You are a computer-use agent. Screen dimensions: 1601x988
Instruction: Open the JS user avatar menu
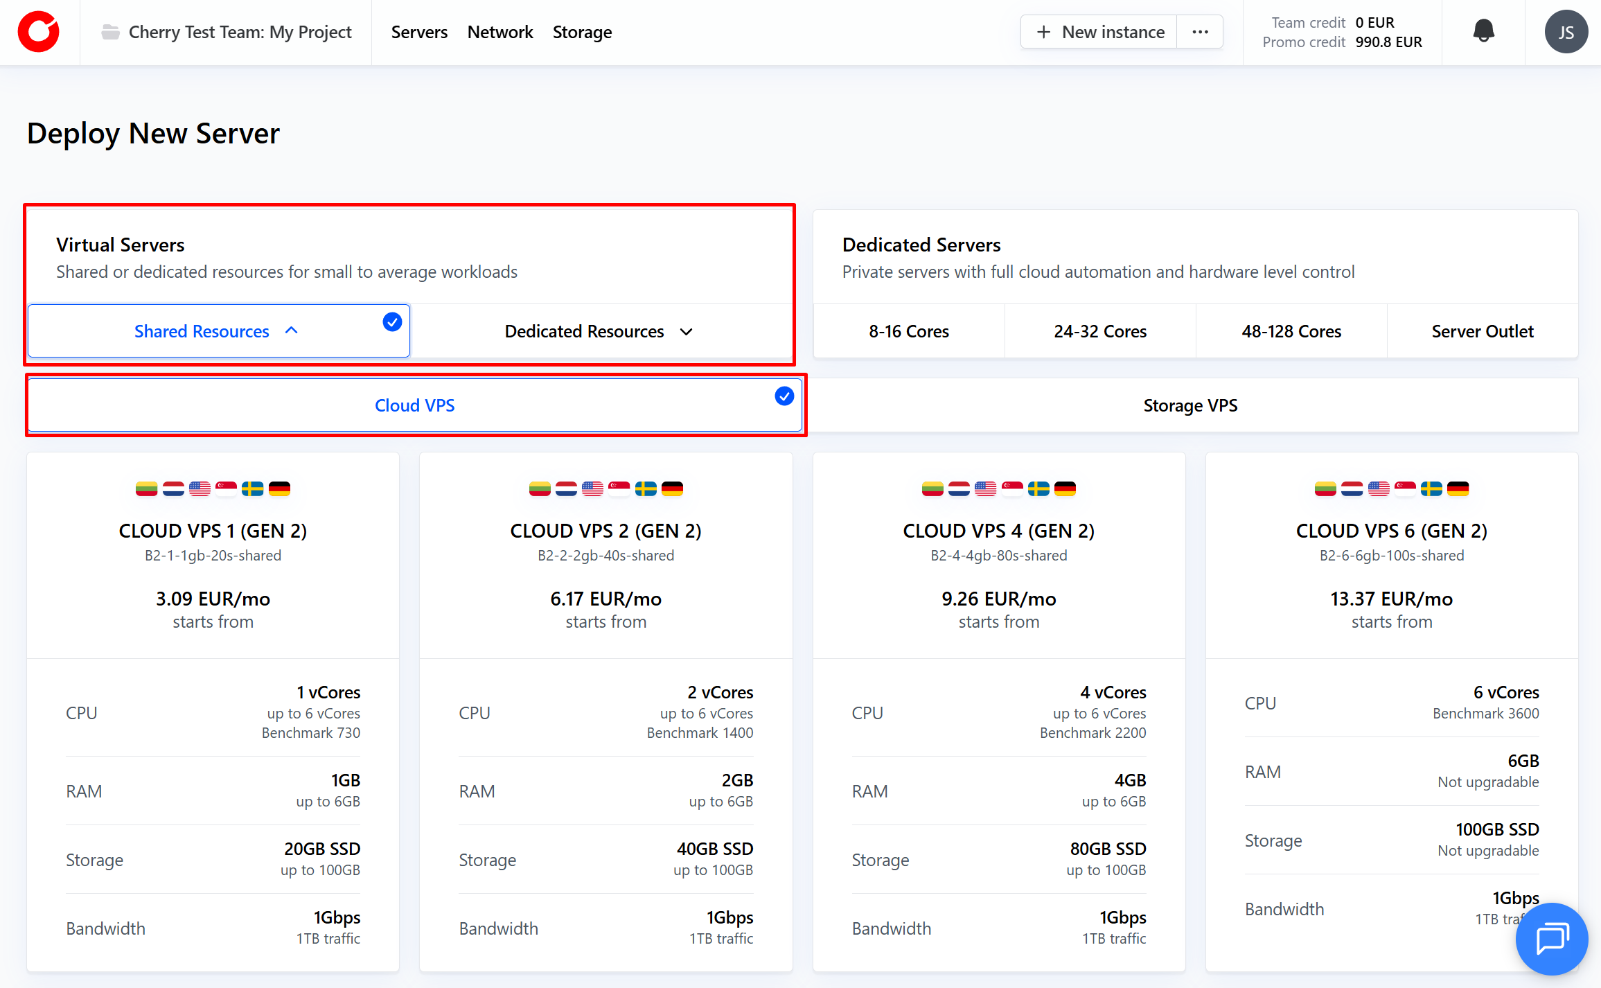click(1566, 32)
